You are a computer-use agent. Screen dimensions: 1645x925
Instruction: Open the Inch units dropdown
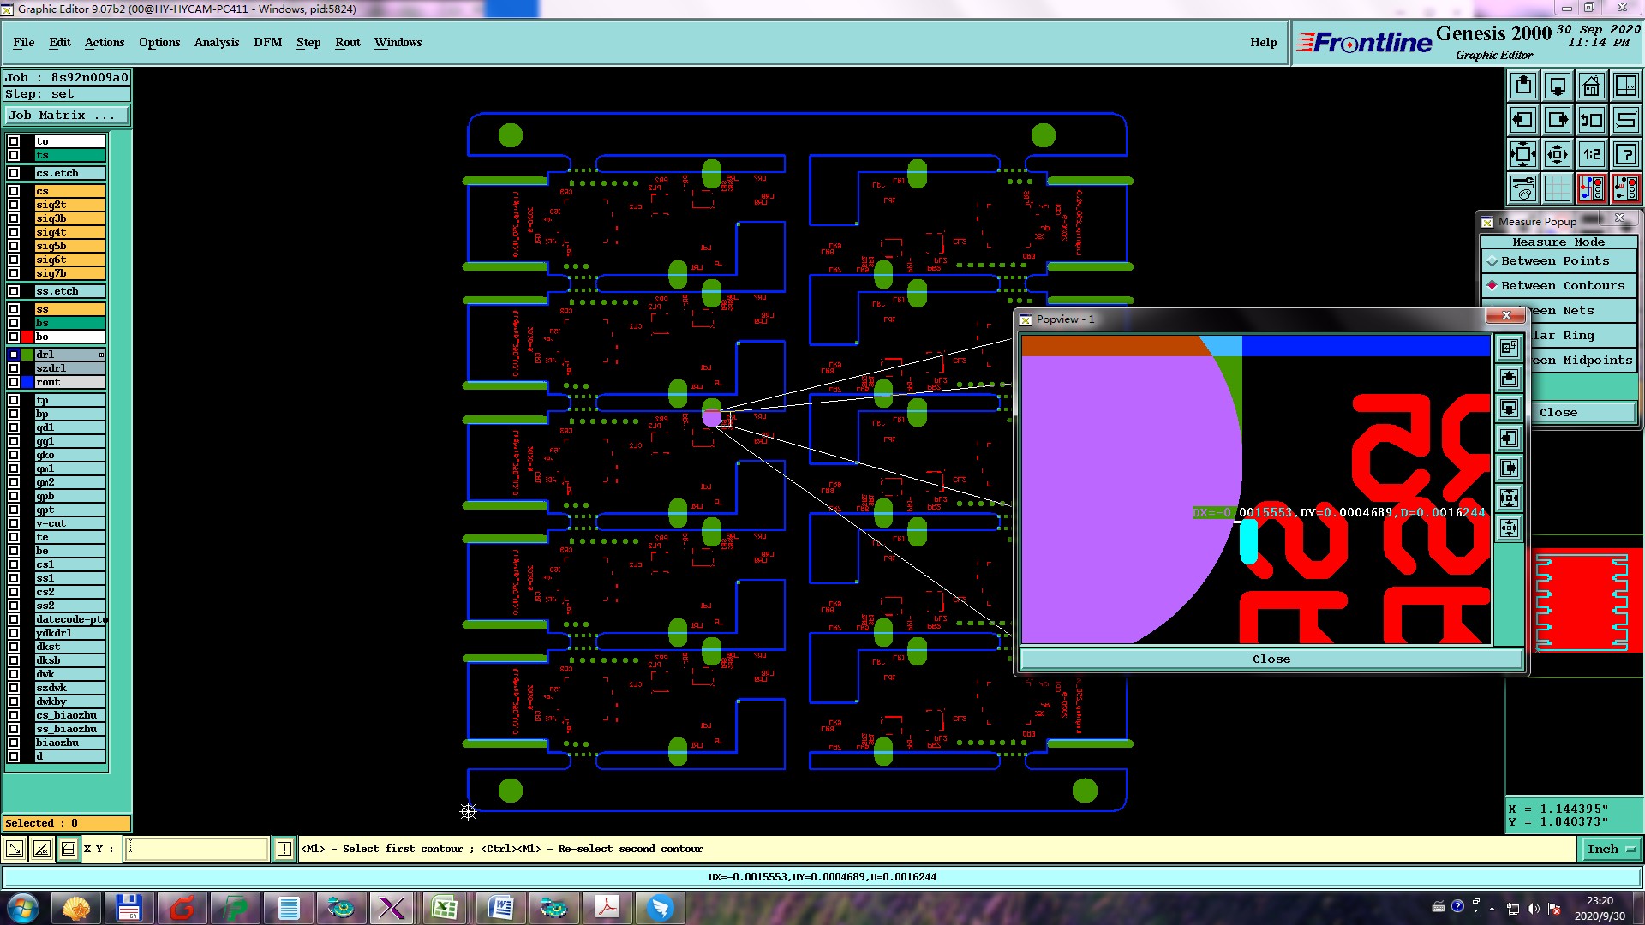point(1611,850)
